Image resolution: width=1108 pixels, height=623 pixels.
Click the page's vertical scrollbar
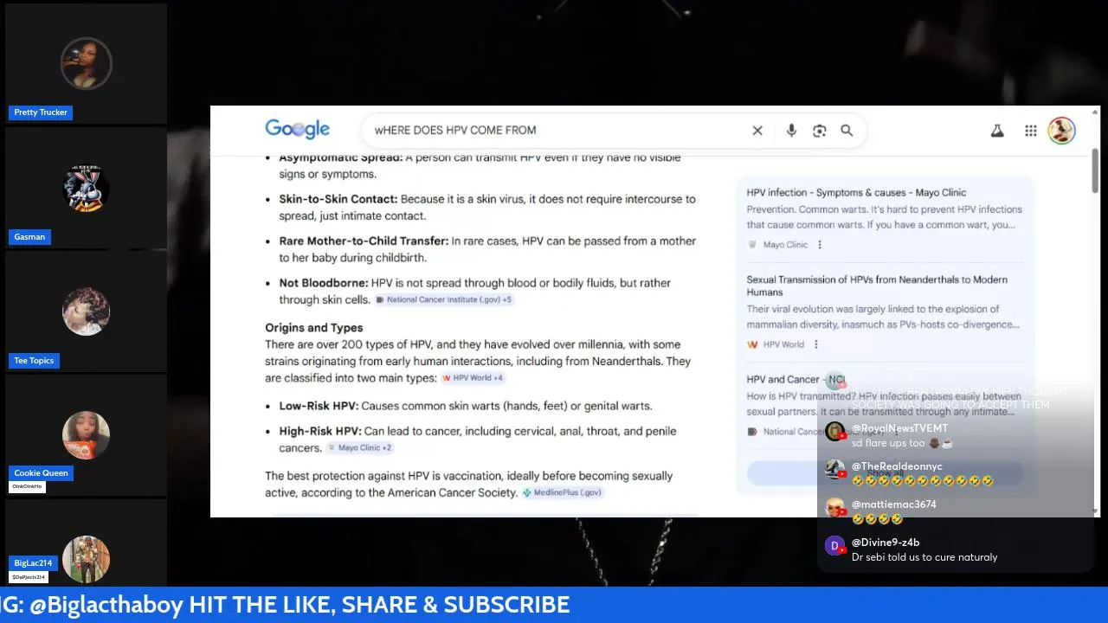1095,171
